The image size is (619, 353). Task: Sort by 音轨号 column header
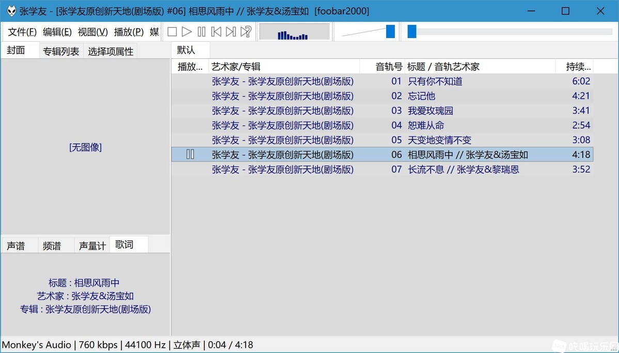pos(382,67)
